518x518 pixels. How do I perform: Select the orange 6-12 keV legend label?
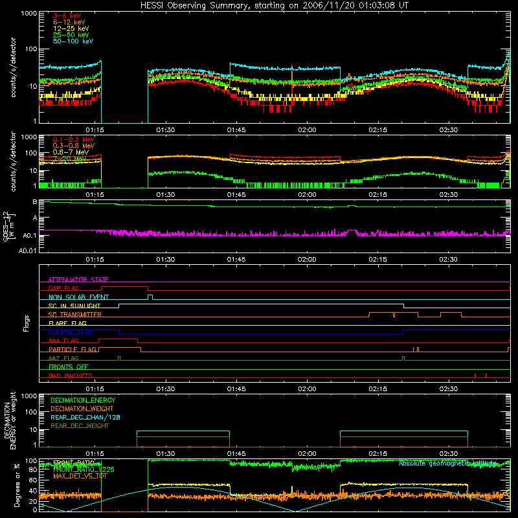[69, 22]
